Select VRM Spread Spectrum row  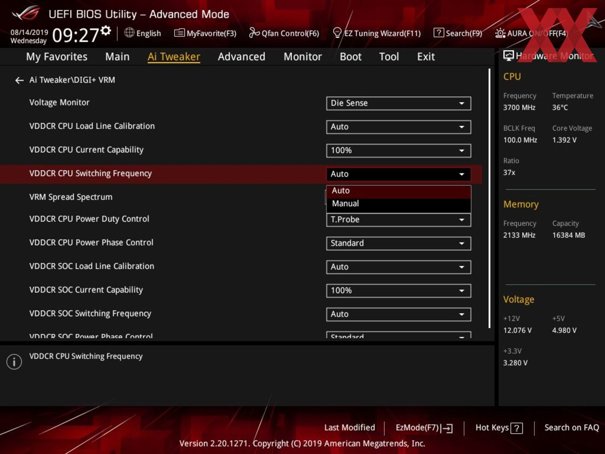tap(240, 197)
